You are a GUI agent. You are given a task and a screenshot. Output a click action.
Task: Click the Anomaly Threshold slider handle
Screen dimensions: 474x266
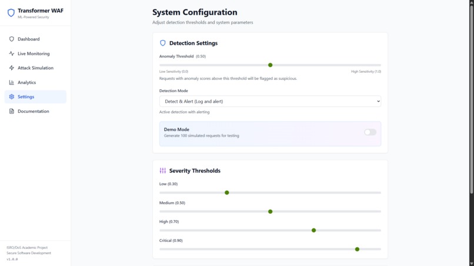click(271, 65)
